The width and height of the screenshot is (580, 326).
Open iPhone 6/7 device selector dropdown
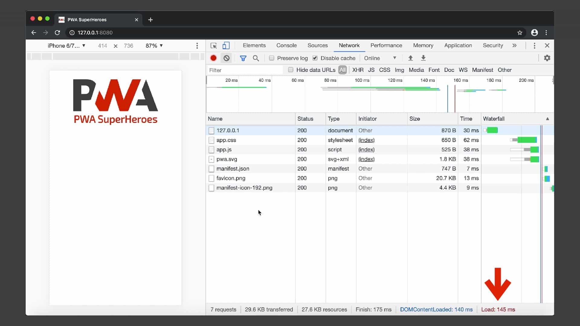click(66, 46)
